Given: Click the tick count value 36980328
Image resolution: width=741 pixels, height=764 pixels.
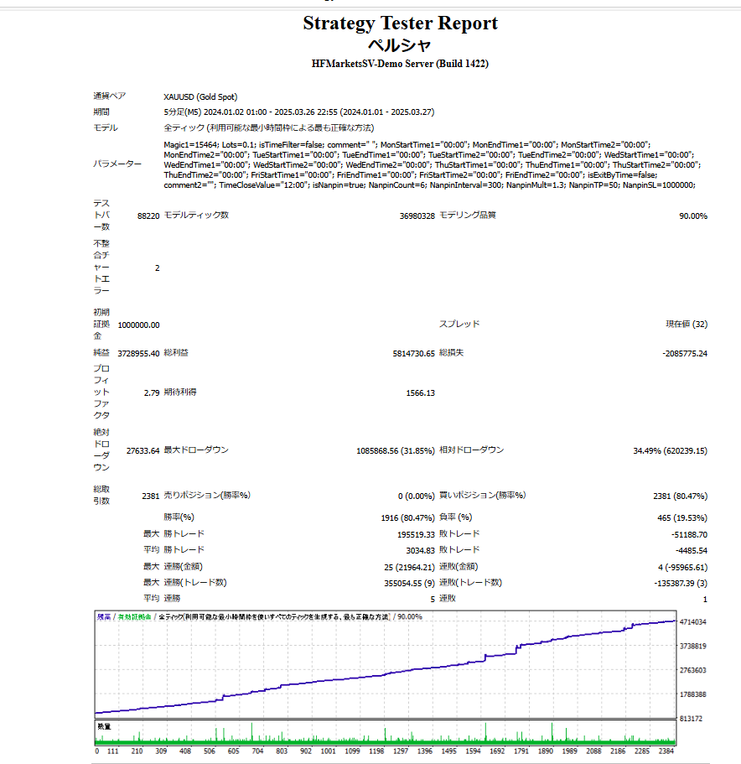Looking at the screenshot, I should point(417,216).
